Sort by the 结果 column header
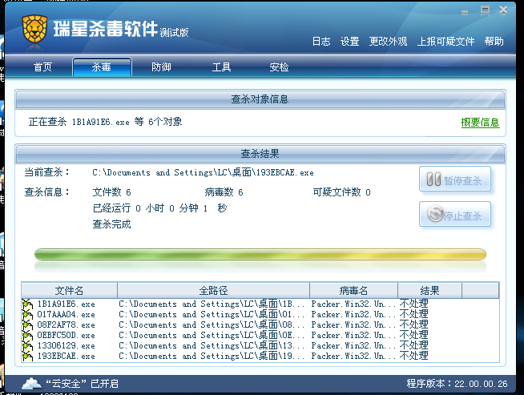The width and height of the screenshot is (524, 395). (429, 290)
